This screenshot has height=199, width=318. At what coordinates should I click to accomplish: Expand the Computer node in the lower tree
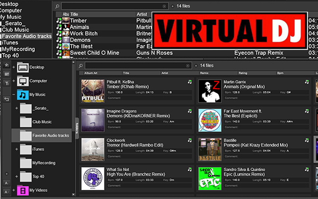pos(14,81)
